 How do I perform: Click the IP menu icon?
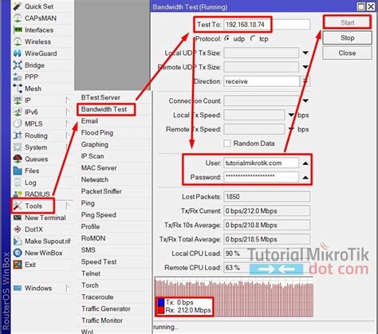[18, 100]
